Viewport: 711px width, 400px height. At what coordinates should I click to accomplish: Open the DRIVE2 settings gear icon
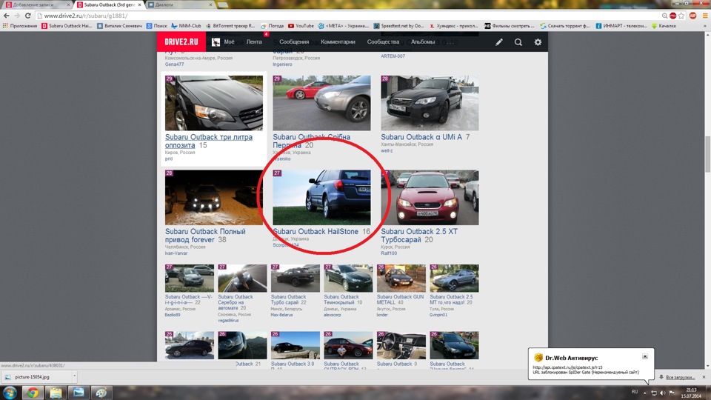[x=538, y=41]
